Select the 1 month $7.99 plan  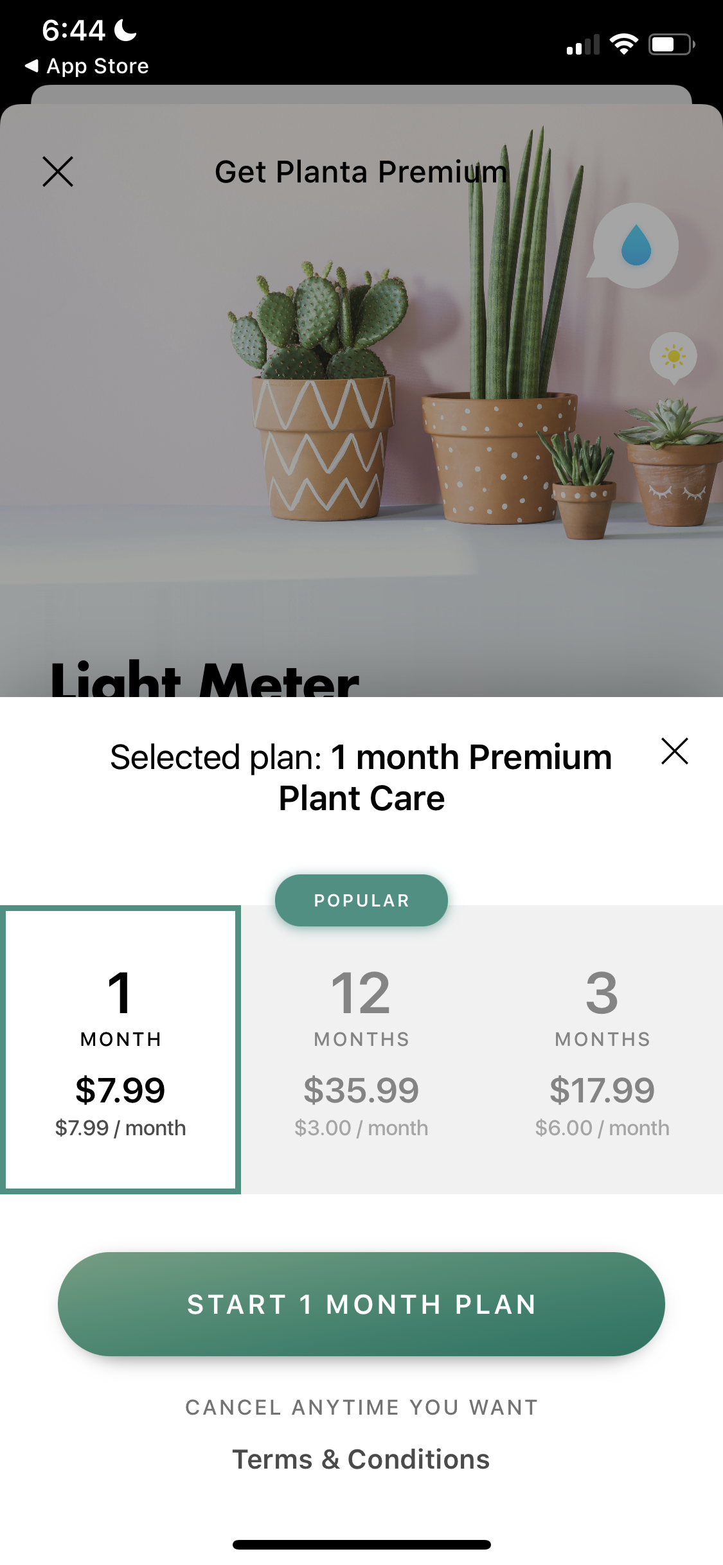(x=121, y=1049)
